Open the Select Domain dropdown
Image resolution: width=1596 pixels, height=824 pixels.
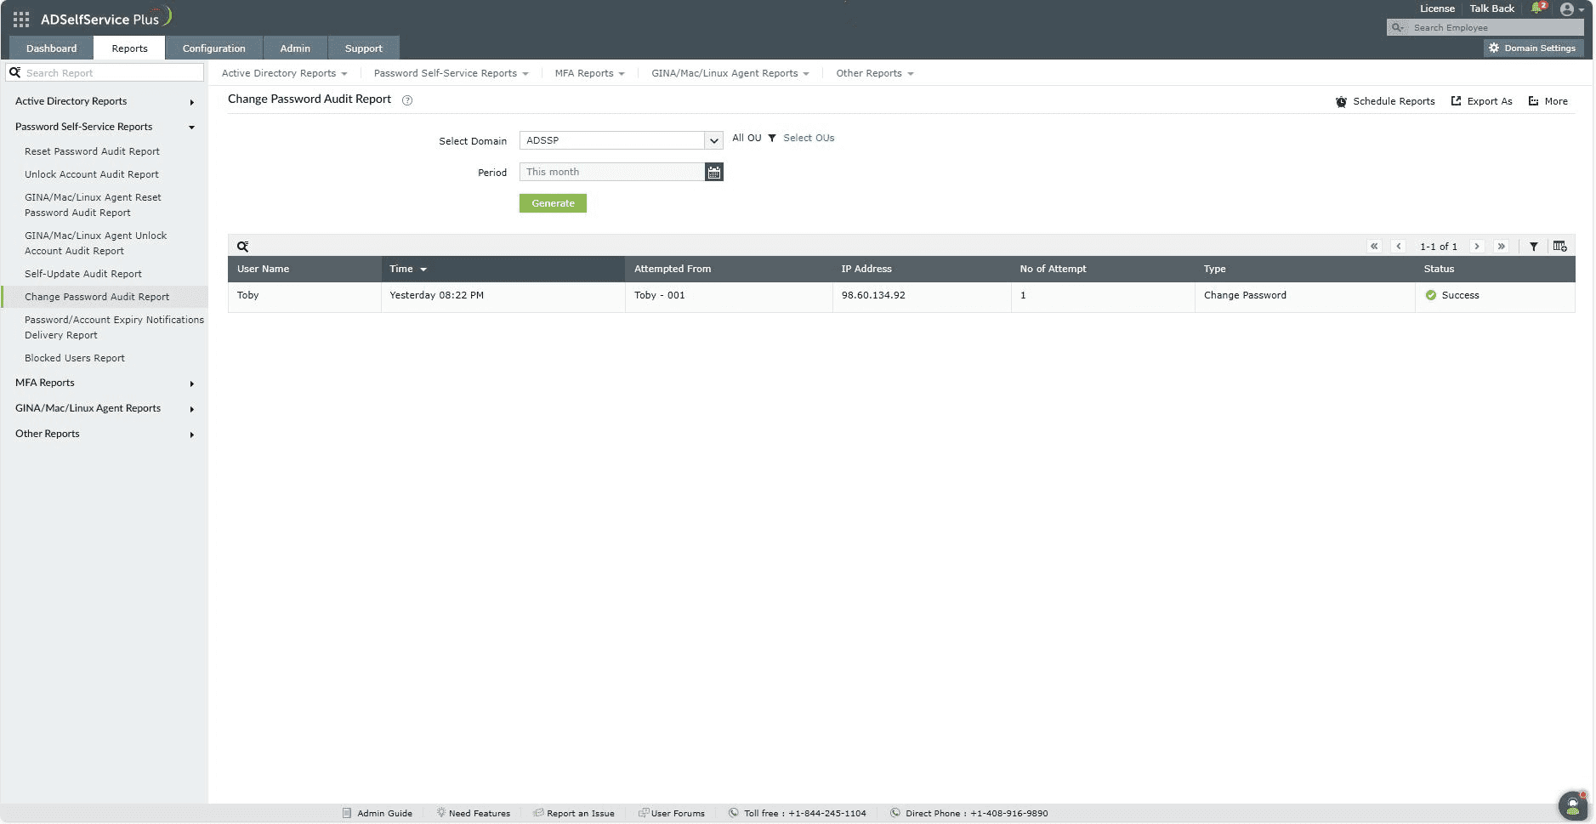[x=713, y=140]
